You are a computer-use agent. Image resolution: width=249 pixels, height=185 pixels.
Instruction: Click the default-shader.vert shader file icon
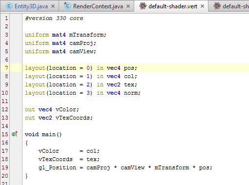(x=143, y=6)
